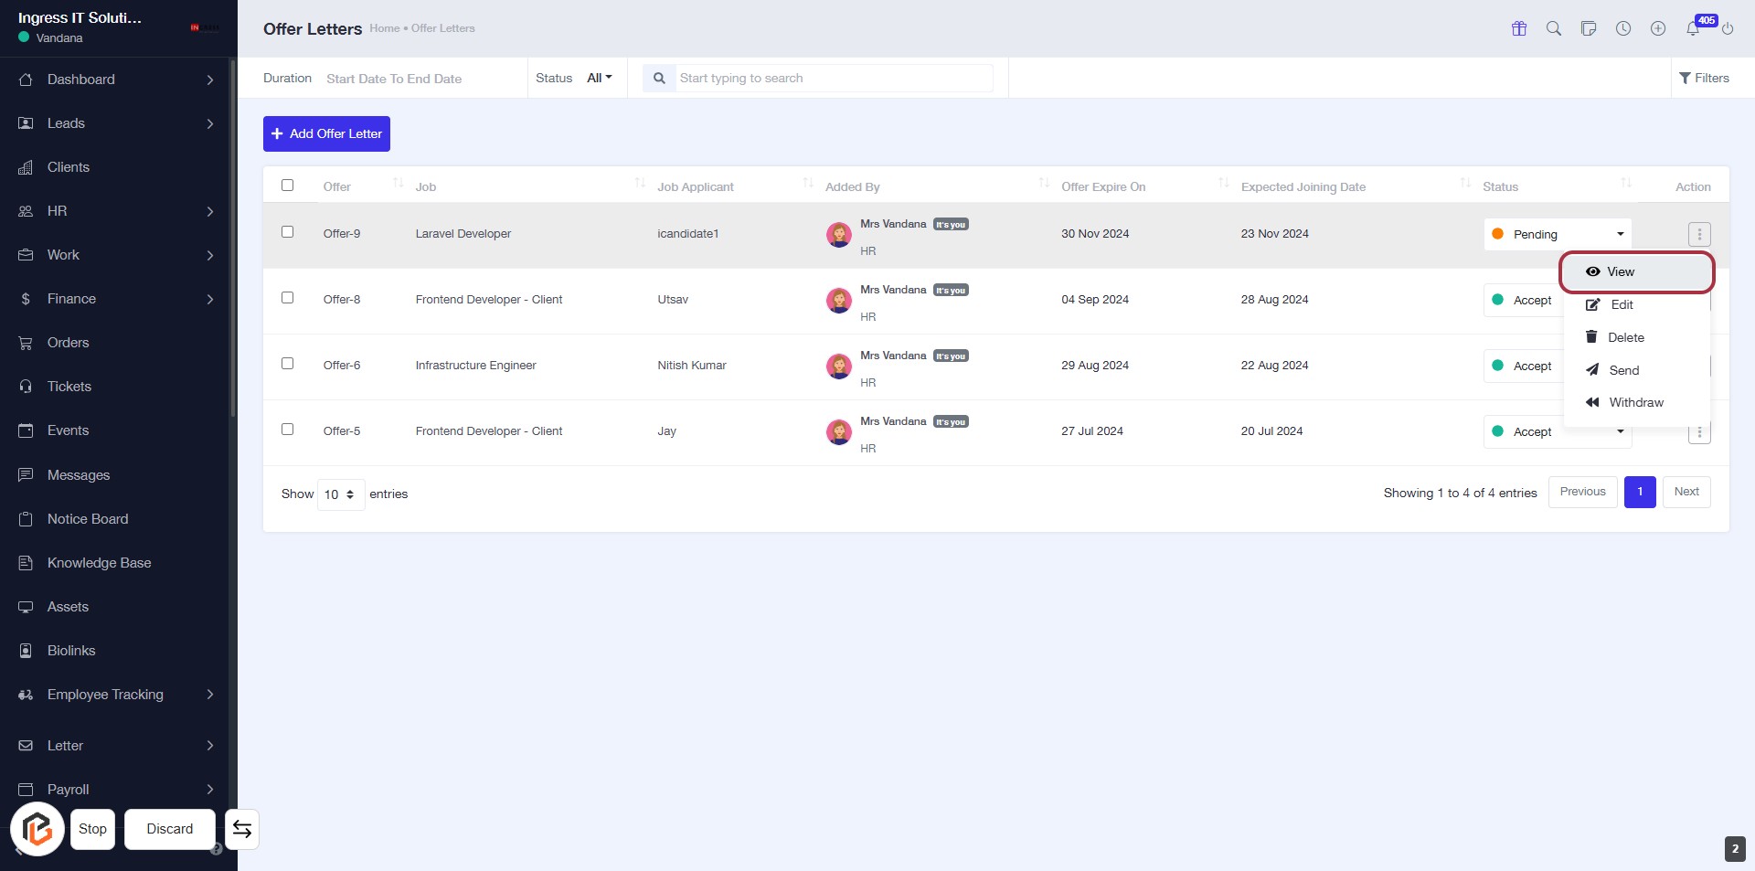1755x871 pixels.
Task: Click the plus circle icon in header
Action: [1657, 28]
